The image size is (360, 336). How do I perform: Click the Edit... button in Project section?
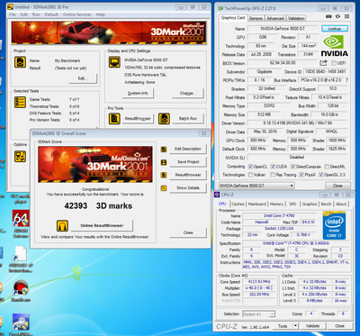(83, 78)
